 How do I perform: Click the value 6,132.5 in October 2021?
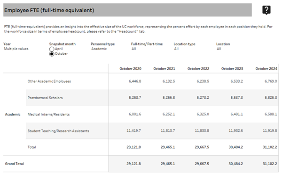[x=169, y=81]
